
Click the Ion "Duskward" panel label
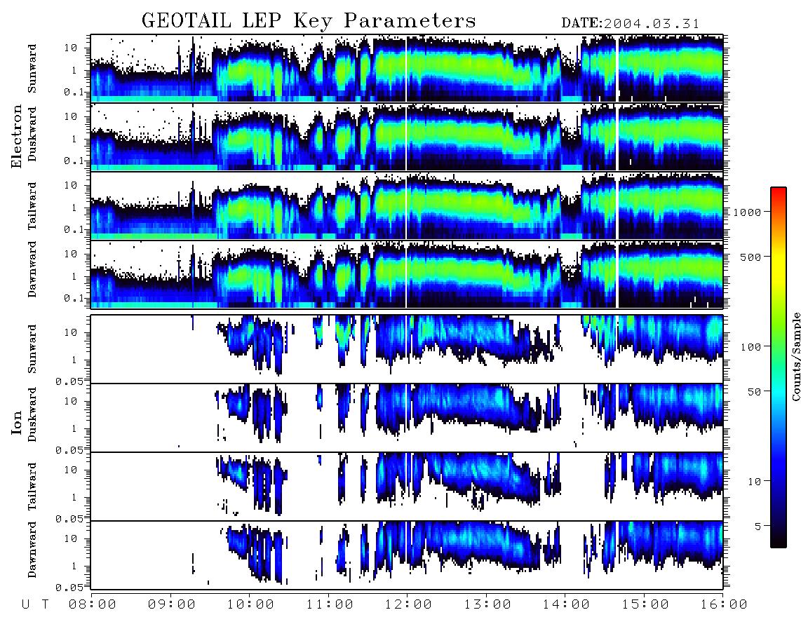tap(32, 414)
